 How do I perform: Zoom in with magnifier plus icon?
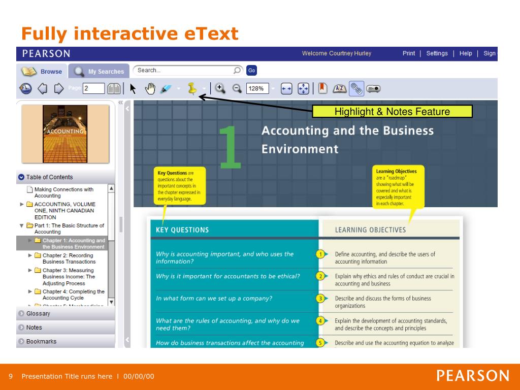[x=220, y=88]
